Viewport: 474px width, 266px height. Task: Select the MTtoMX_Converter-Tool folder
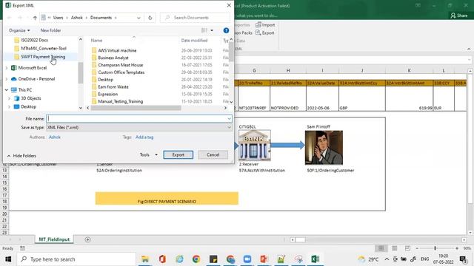(43, 48)
